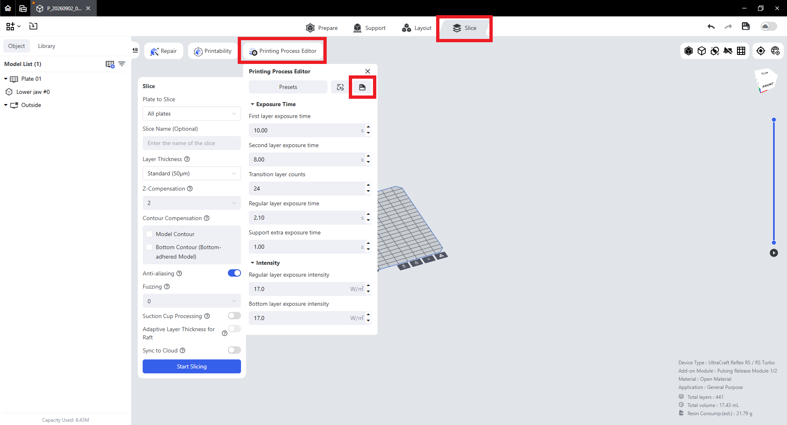This screenshot has width=787, height=425.
Task: Click the Redo arrow icon
Action: coord(728,27)
